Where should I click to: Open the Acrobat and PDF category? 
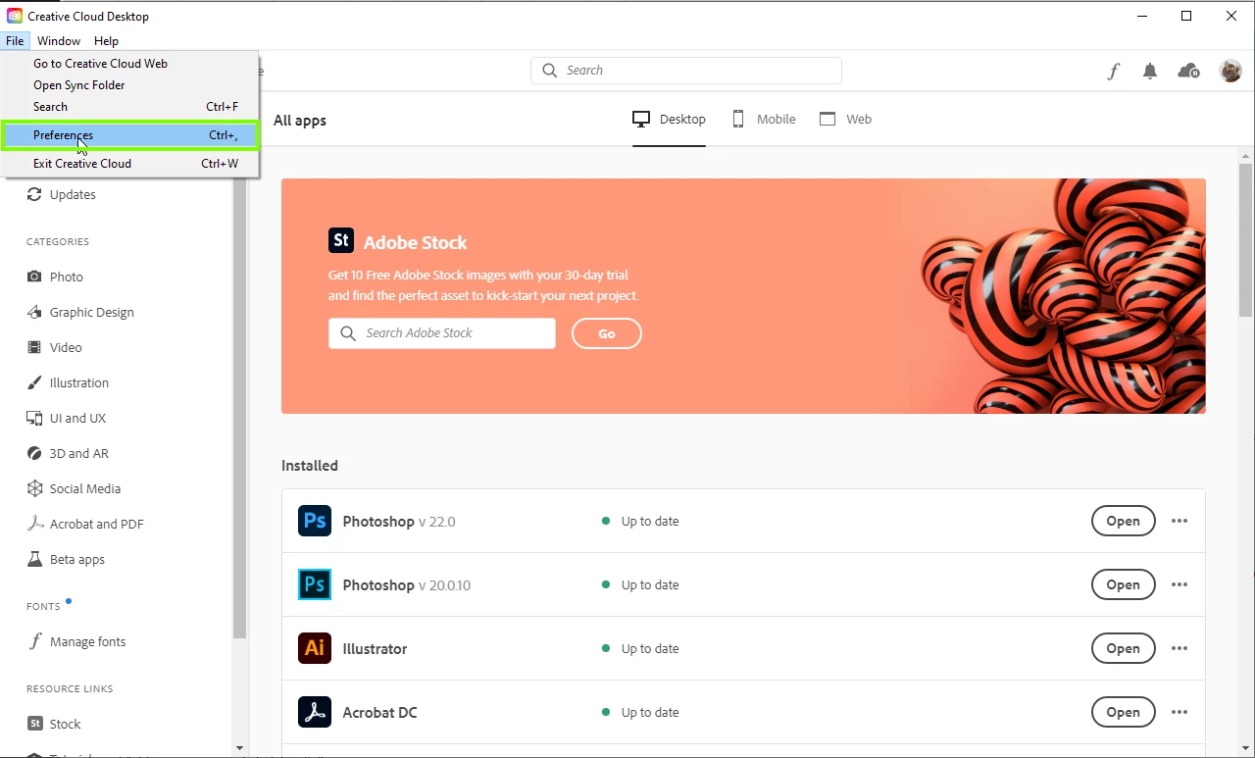click(x=85, y=524)
